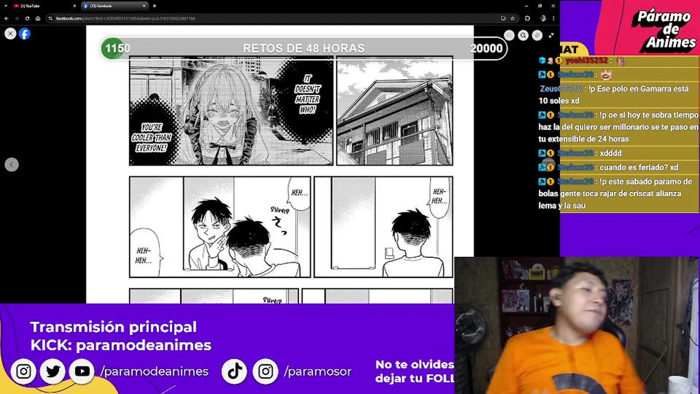Image resolution: width=700 pixels, height=394 pixels.
Task: Reload the Facebook page
Action: click(x=27, y=18)
